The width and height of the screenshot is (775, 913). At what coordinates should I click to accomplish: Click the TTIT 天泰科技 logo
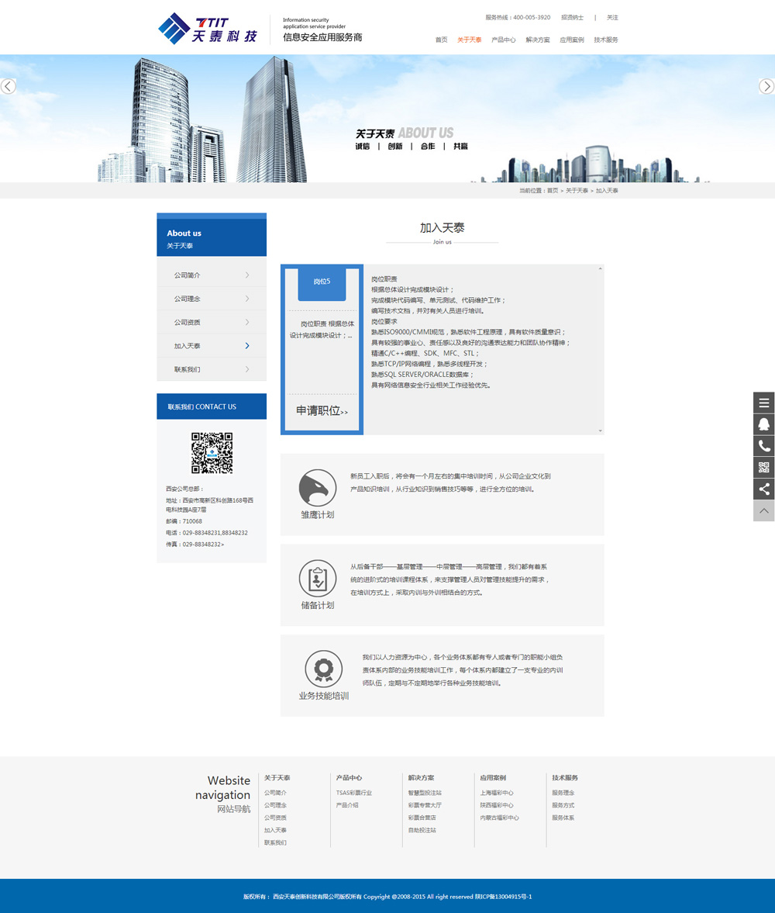[207, 29]
